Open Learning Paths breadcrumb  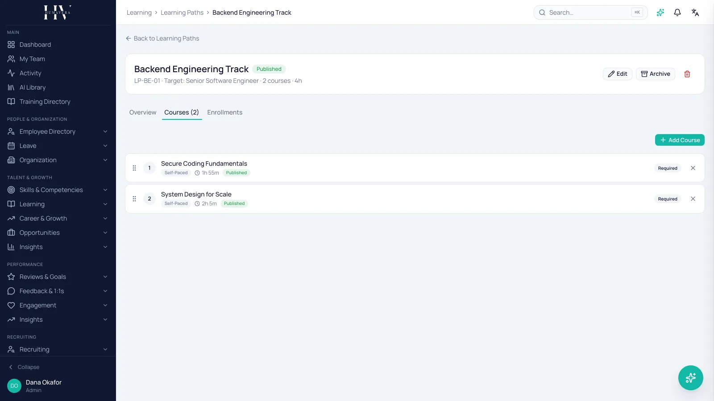tap(182, 12)
